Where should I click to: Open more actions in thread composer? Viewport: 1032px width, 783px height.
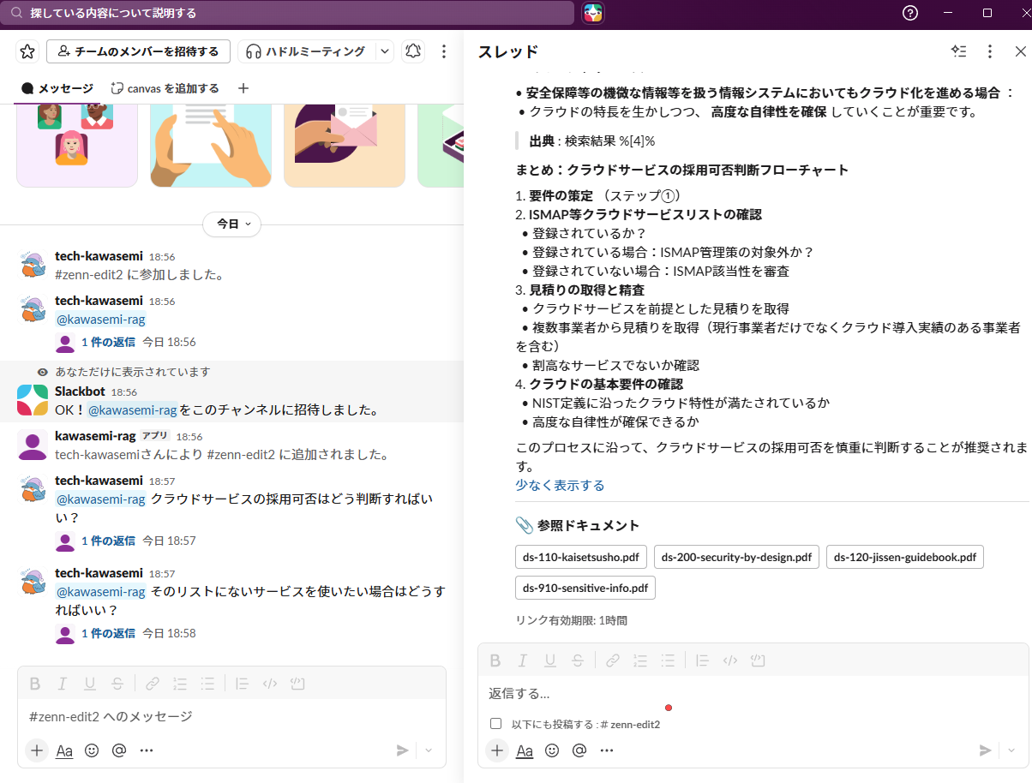(x=607, y=750)
